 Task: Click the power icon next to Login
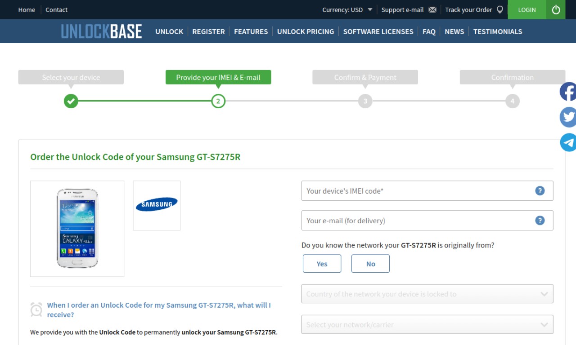point(556,9)
